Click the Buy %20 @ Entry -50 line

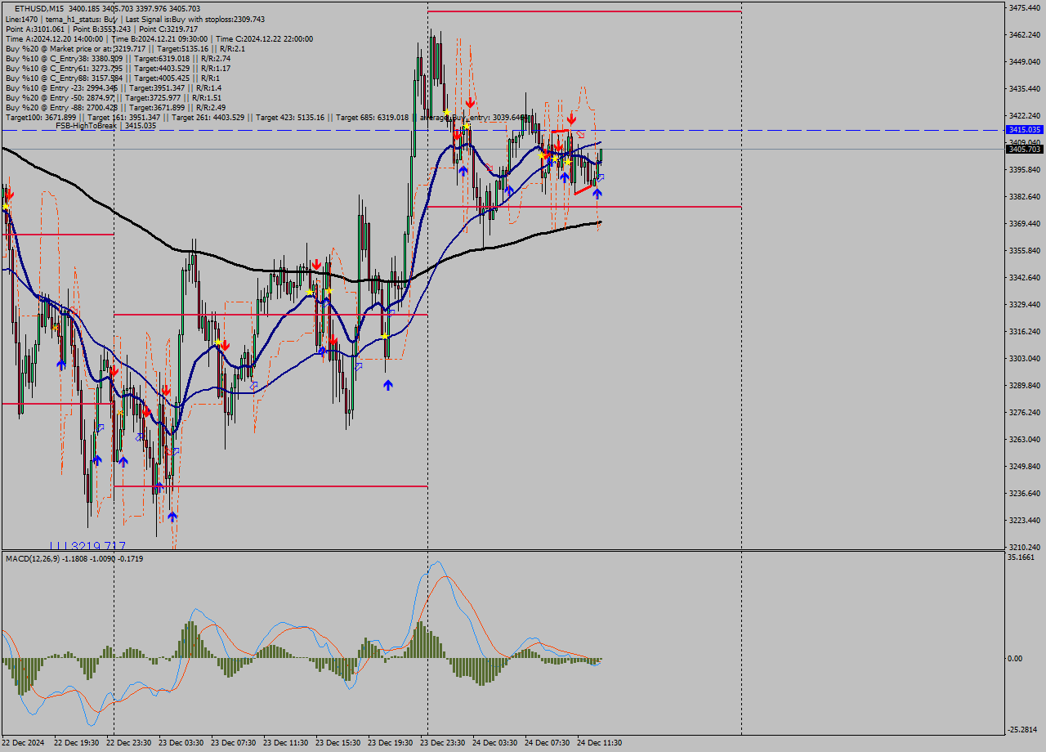[x=113, y=97]
